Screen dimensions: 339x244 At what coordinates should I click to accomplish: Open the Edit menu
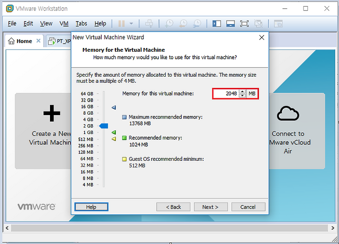click(x=28, y=24)
